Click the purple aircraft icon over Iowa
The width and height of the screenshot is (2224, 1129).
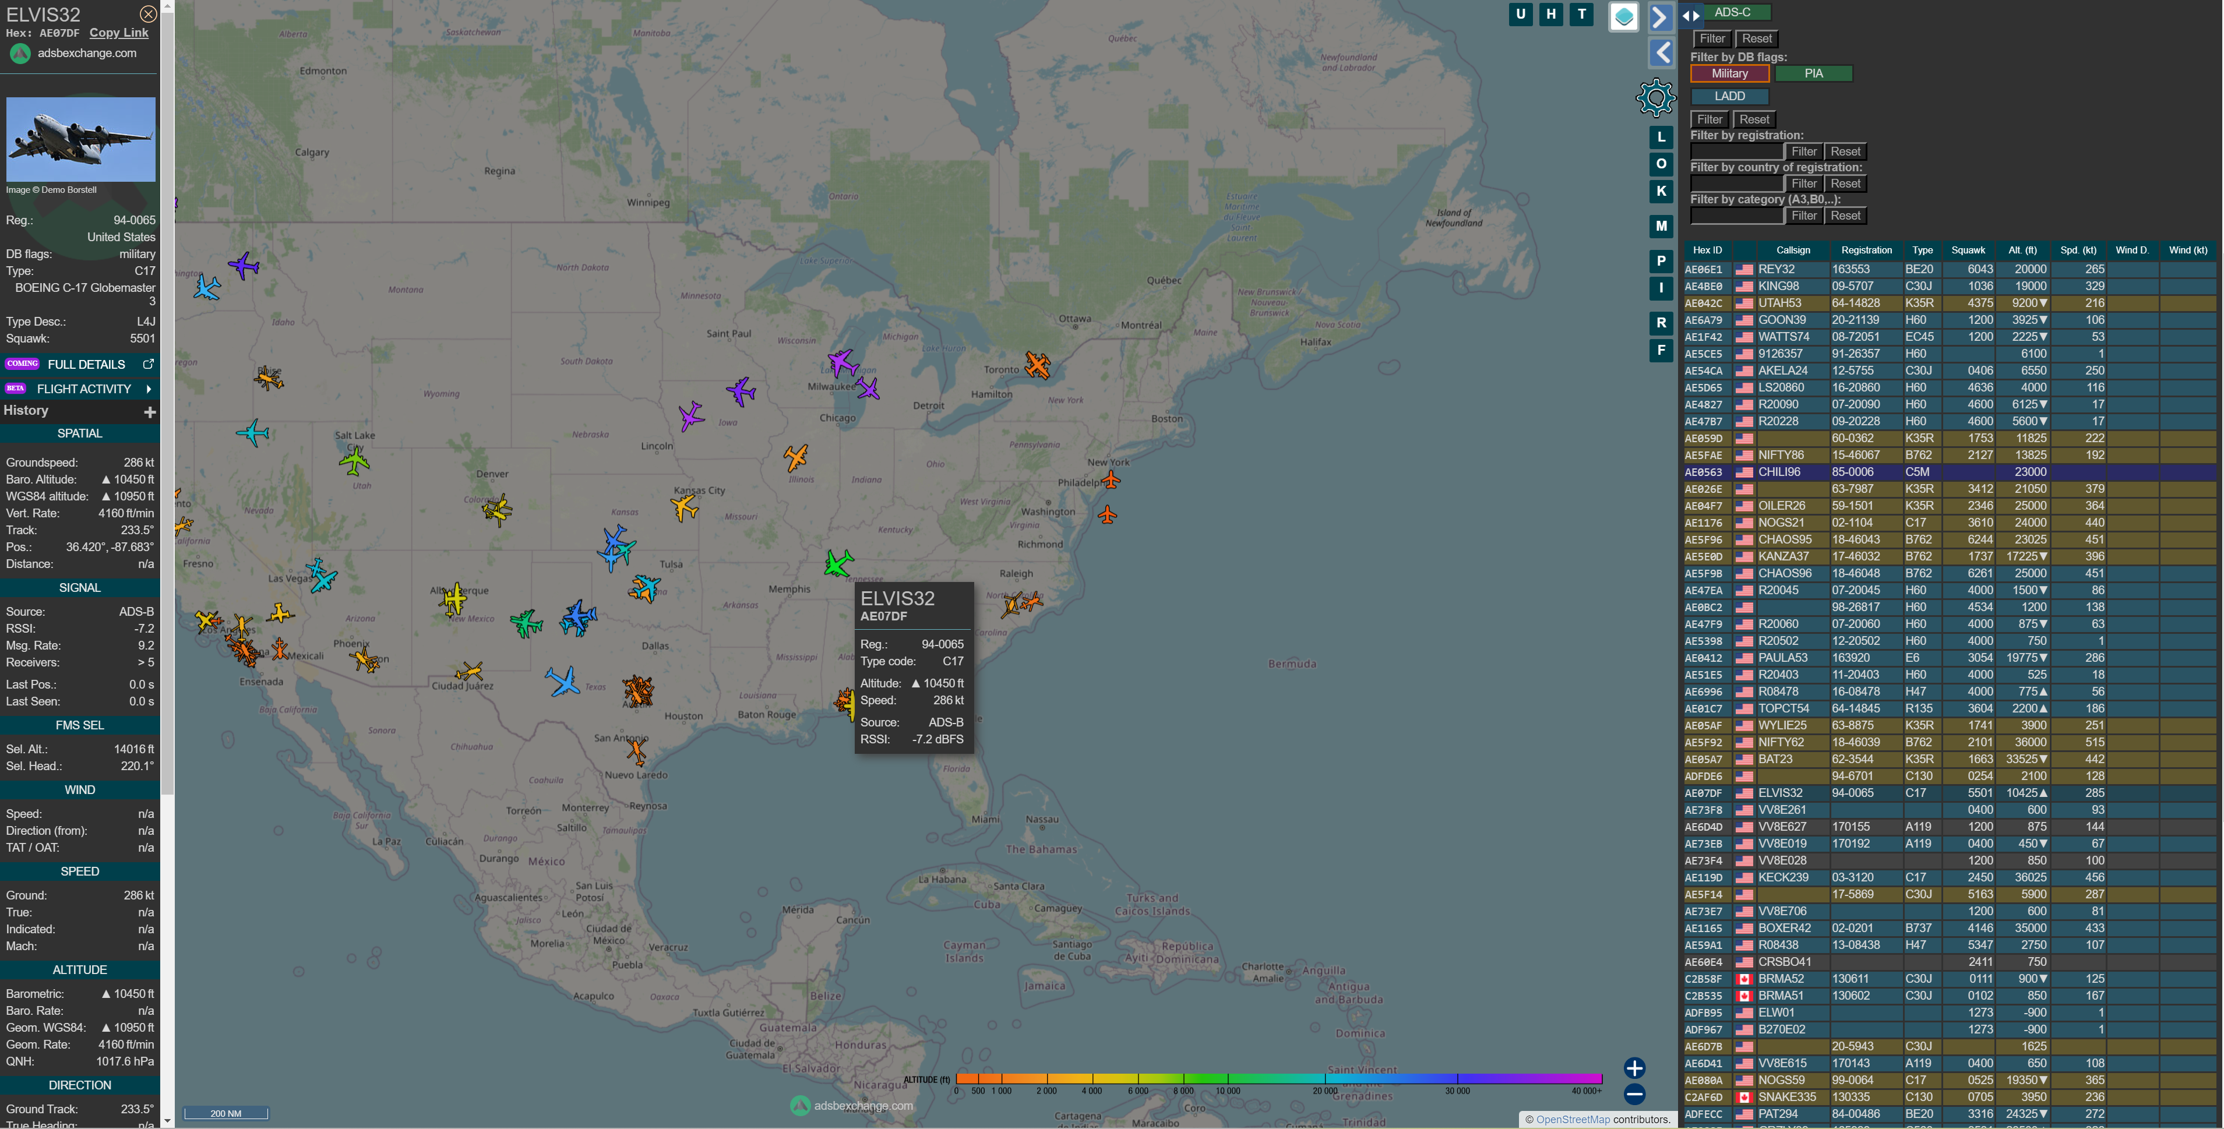click(x=690, y=416)
